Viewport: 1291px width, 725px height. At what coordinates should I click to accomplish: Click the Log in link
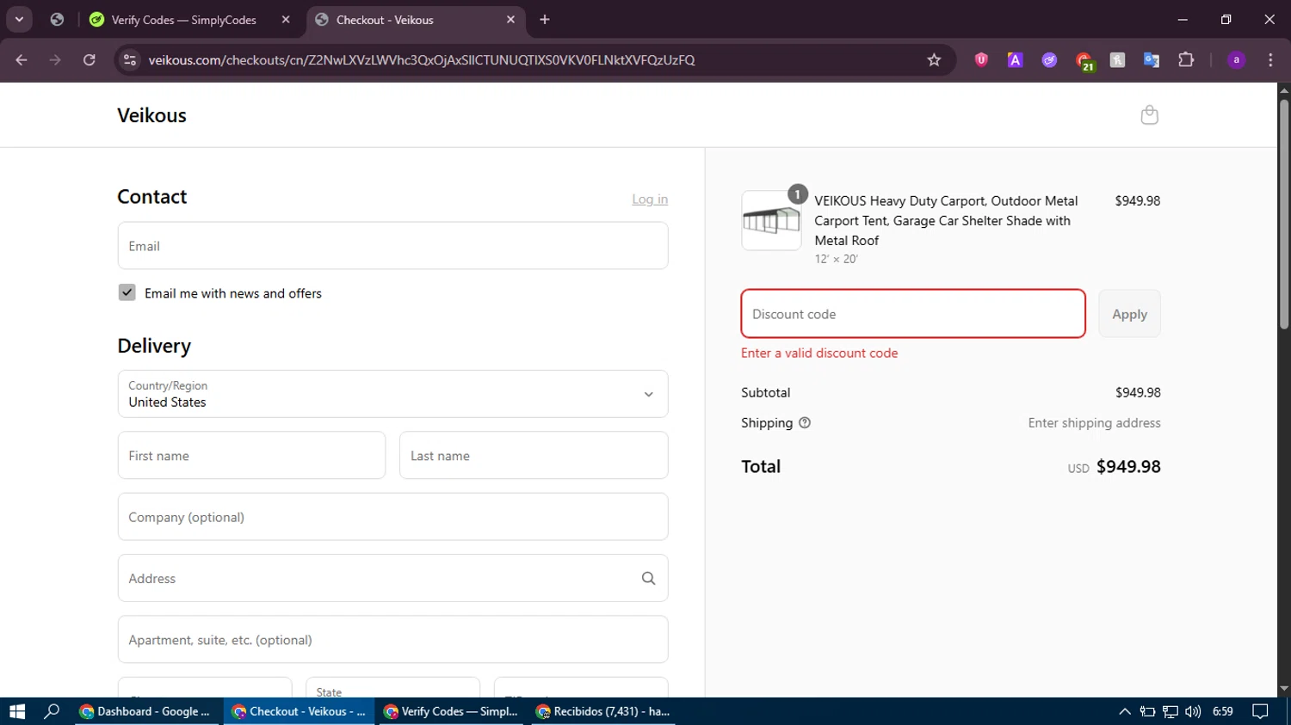[650, 200]
